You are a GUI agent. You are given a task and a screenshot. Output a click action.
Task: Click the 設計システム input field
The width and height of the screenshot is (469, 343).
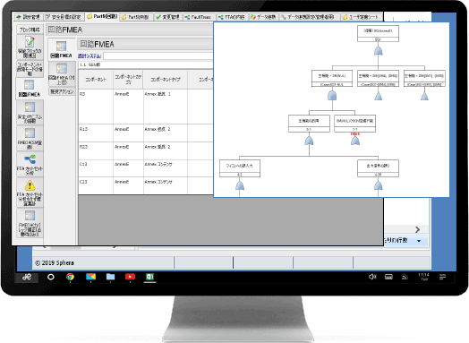[x=158, y=56]
